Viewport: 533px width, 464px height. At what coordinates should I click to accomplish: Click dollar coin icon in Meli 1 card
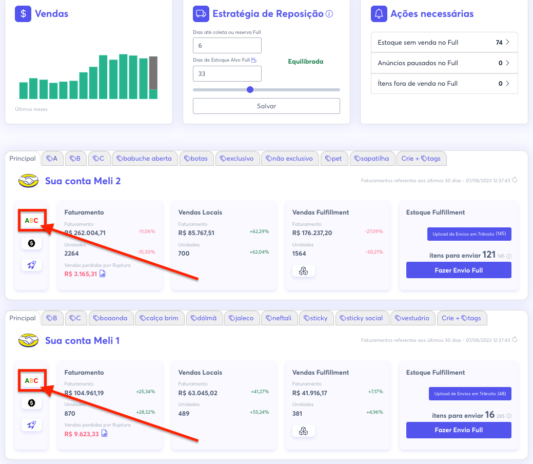click(31, 403)
